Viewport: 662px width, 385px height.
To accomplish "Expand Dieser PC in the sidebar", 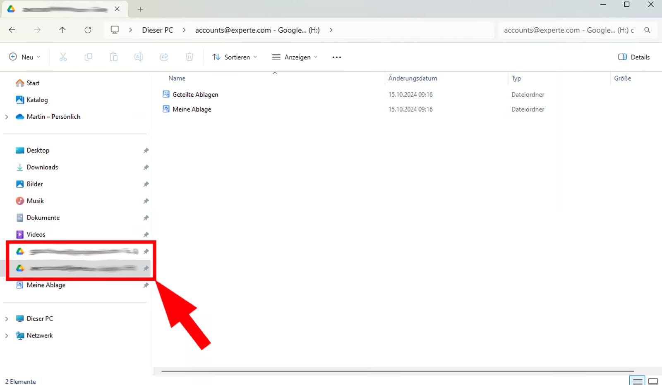I will pos(7,318).
